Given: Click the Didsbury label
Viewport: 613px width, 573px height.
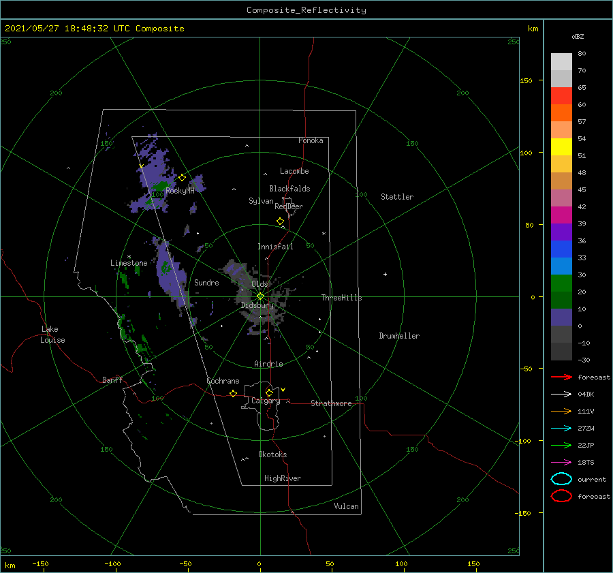Looking at the screenshot, I should pyautogui.click(x=257, y=305).
